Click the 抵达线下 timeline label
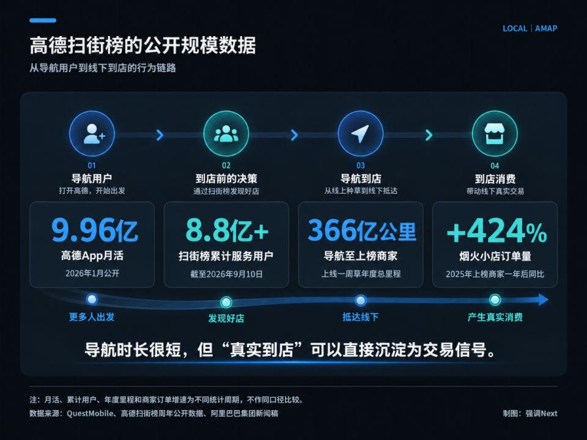The height and width of the screenshot is (440, 587). (361, 317)
